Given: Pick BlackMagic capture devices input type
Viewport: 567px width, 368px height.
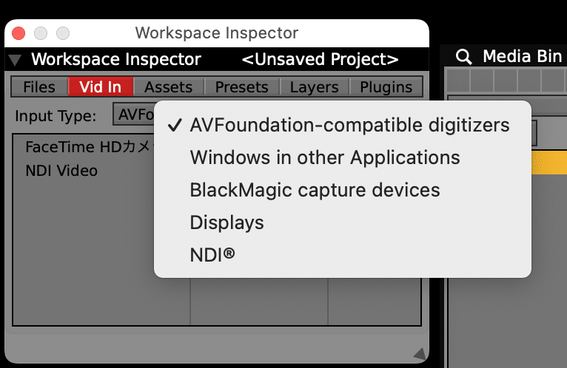Looking at the screenshot, I should tap(315, 190).
